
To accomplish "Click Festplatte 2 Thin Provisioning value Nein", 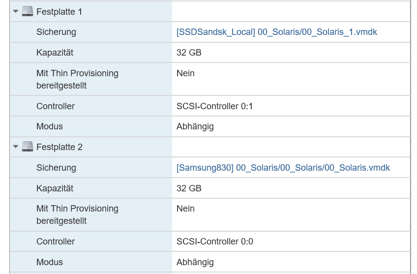I will [185, 209].
